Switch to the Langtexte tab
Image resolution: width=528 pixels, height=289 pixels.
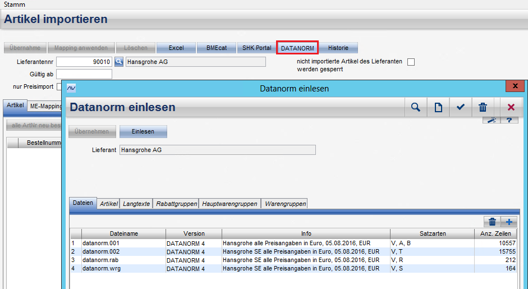point(136,204)
